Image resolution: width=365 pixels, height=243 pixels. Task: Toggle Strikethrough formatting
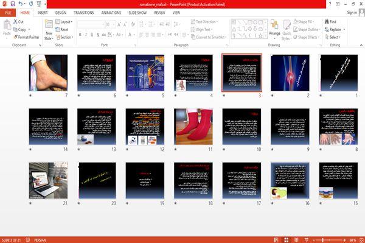104,35
